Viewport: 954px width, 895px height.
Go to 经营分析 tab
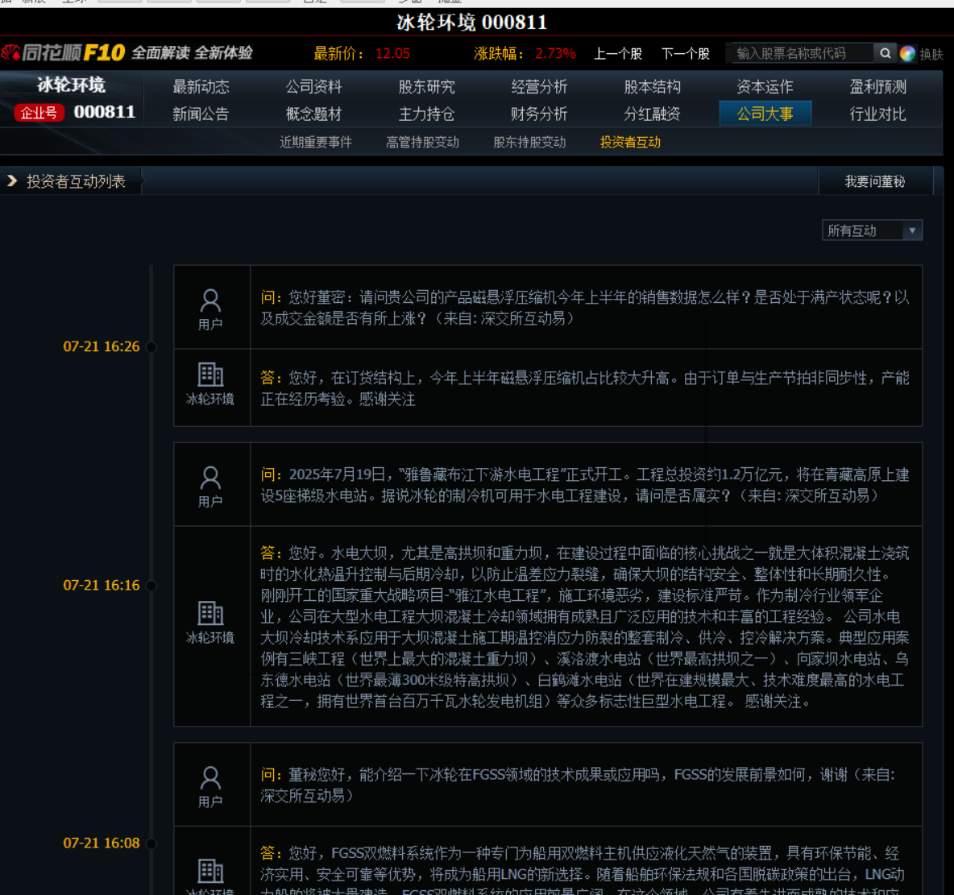[x=539, y=87]
